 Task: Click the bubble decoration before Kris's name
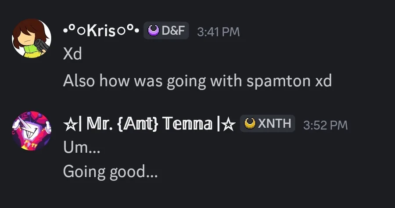tap(75, 30)
